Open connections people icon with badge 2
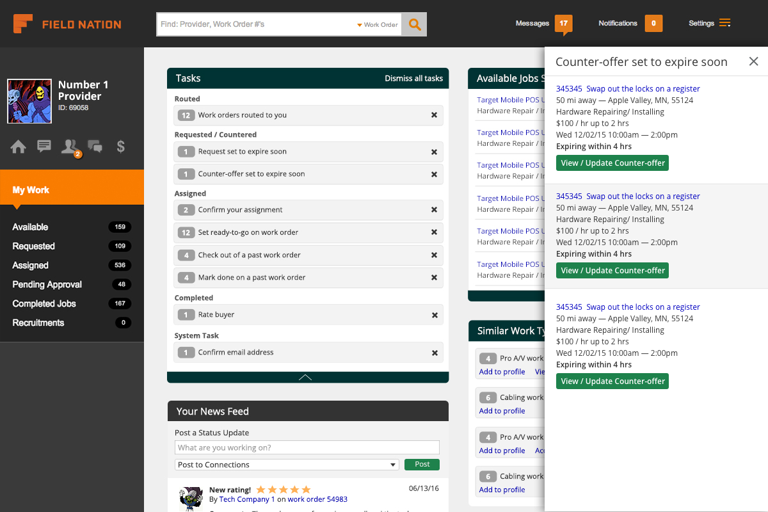 coord(70,148)
